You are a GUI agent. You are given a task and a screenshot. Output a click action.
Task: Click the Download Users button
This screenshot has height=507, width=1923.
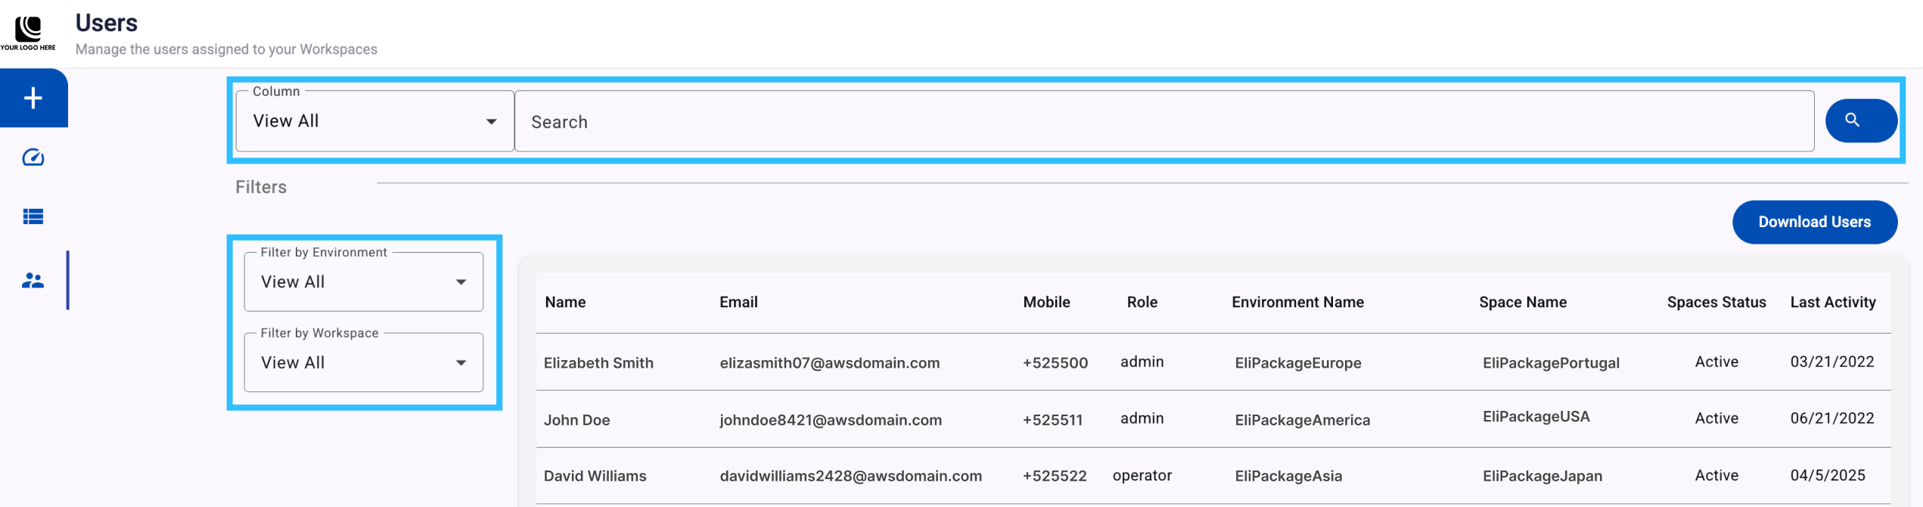pyautogui.click(x=1814, y=222)
